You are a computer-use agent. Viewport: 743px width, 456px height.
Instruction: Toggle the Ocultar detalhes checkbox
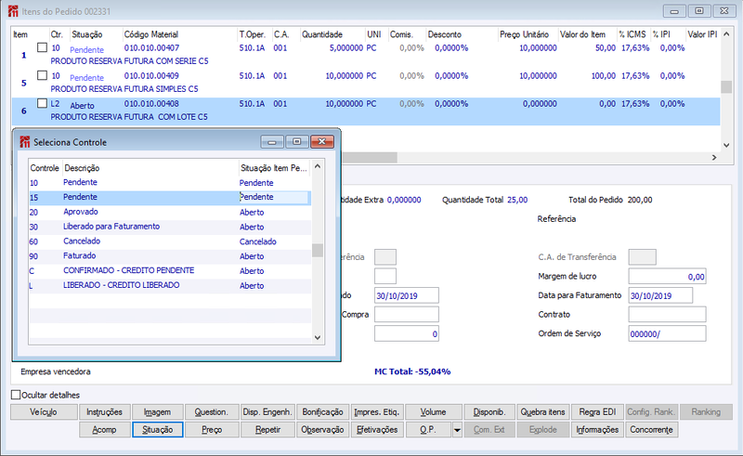pos(16,395)
